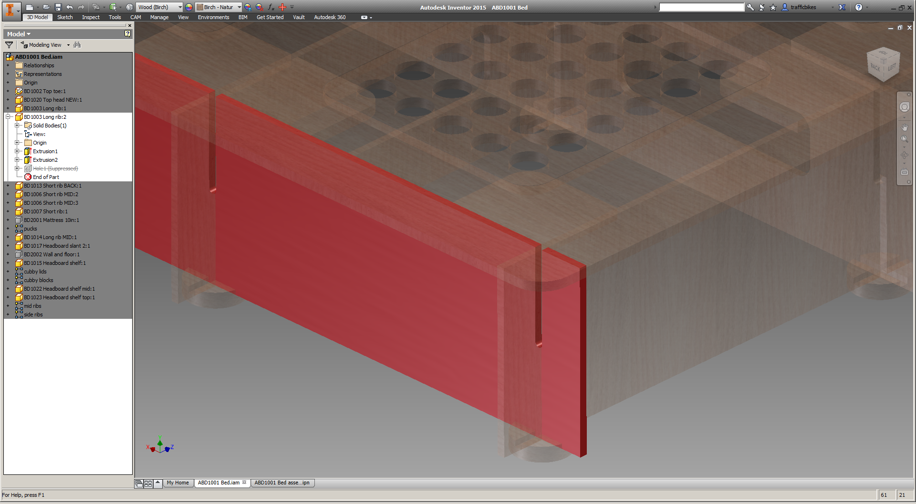
Task: Activate the Orbit tool in navigation bar
Action: 905,155
